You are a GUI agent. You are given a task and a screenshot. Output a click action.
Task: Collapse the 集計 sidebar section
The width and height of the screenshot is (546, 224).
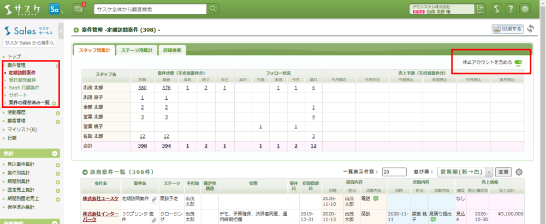point(55,154)
